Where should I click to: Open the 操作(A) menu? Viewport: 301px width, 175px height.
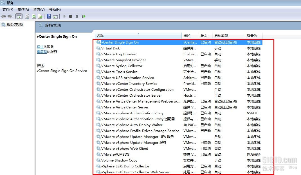pos(23,9)
